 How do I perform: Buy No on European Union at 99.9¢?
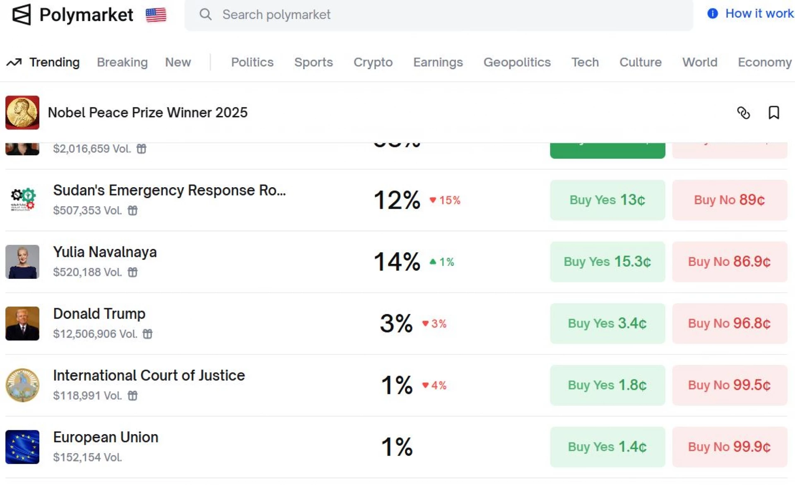click(x=729, y=447)
